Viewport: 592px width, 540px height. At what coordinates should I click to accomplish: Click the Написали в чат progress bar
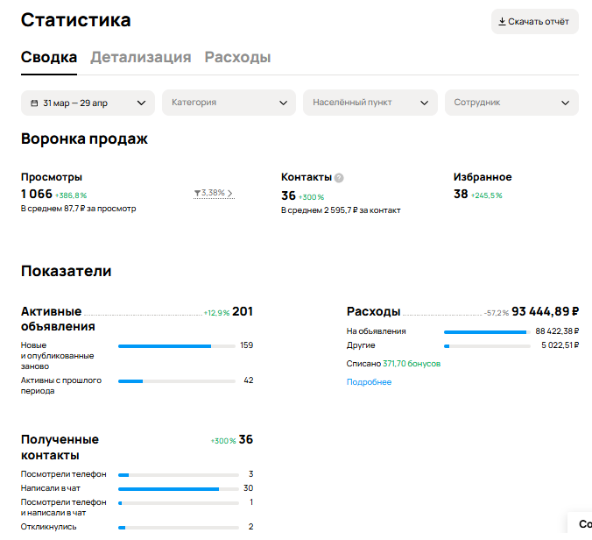point(178,488)
